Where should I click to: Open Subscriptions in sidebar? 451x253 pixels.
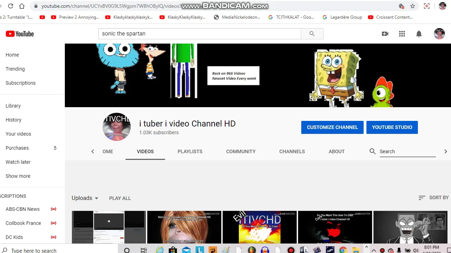20,83
